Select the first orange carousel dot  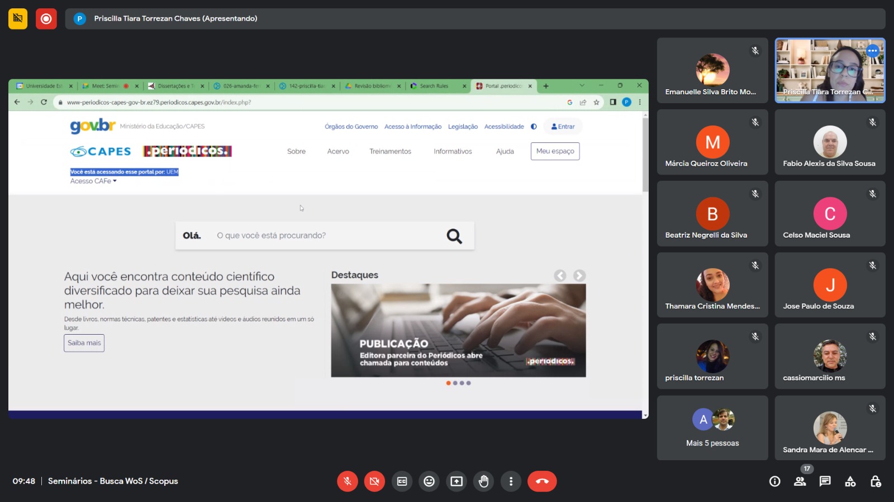tap(448, 383)
